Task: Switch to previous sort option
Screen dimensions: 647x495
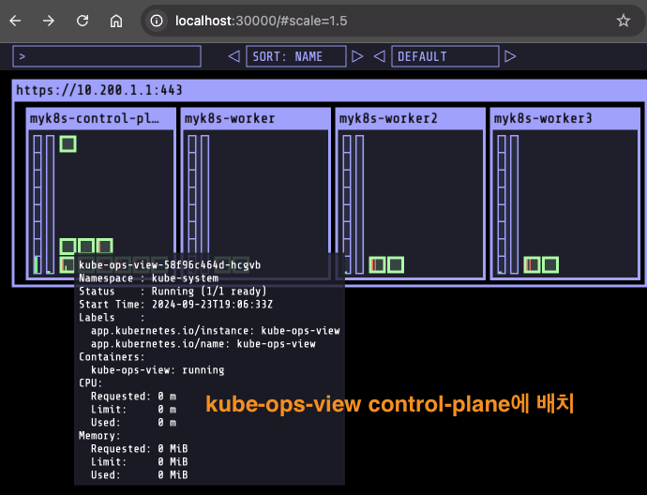Action: tap(234, 56)
